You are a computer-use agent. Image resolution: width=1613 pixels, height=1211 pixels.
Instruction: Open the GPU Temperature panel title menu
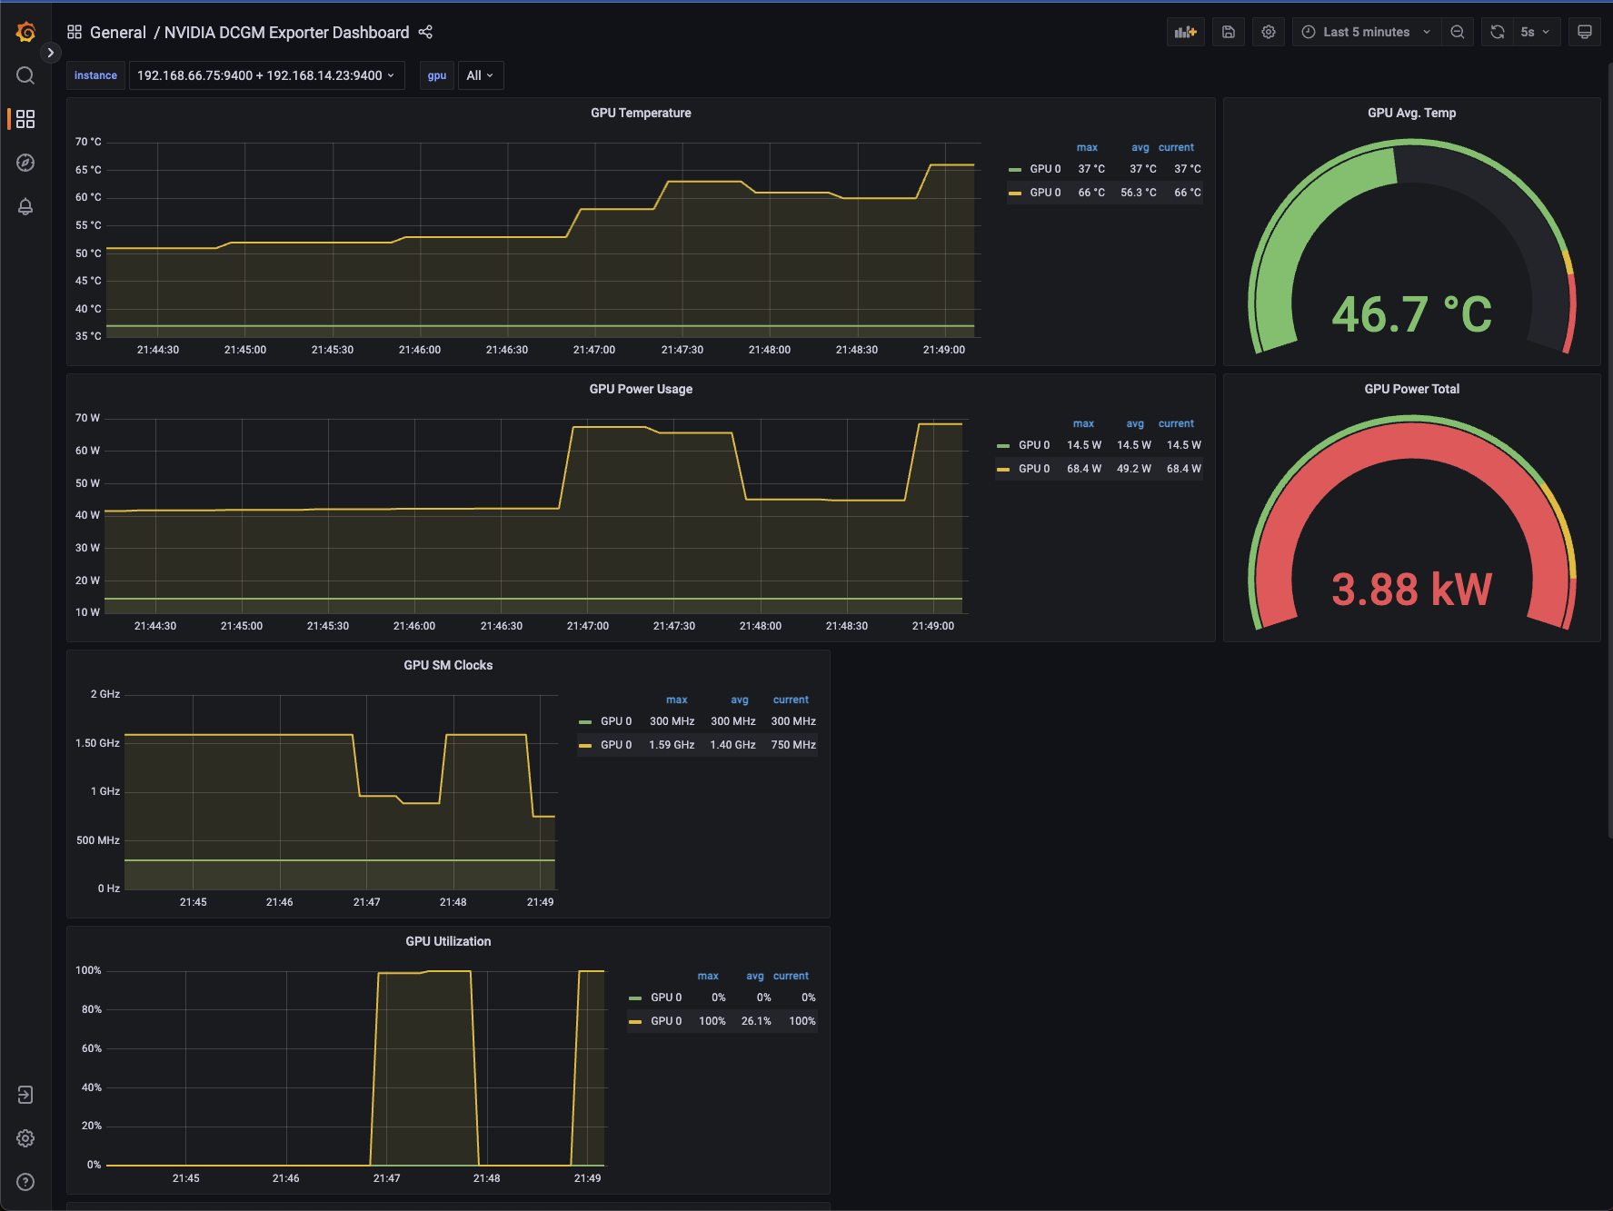pos(641,113)
